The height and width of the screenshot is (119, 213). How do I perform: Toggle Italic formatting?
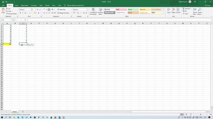(x=23, y=13)
